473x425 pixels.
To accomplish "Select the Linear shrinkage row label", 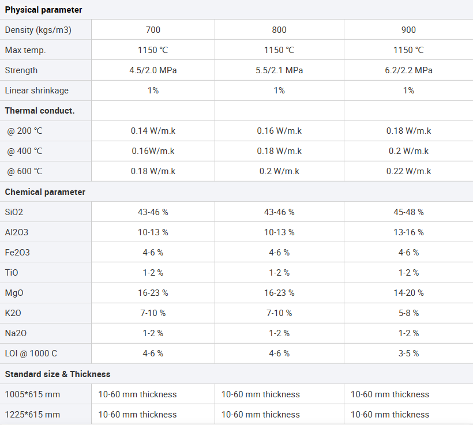I will coord(37,91).
